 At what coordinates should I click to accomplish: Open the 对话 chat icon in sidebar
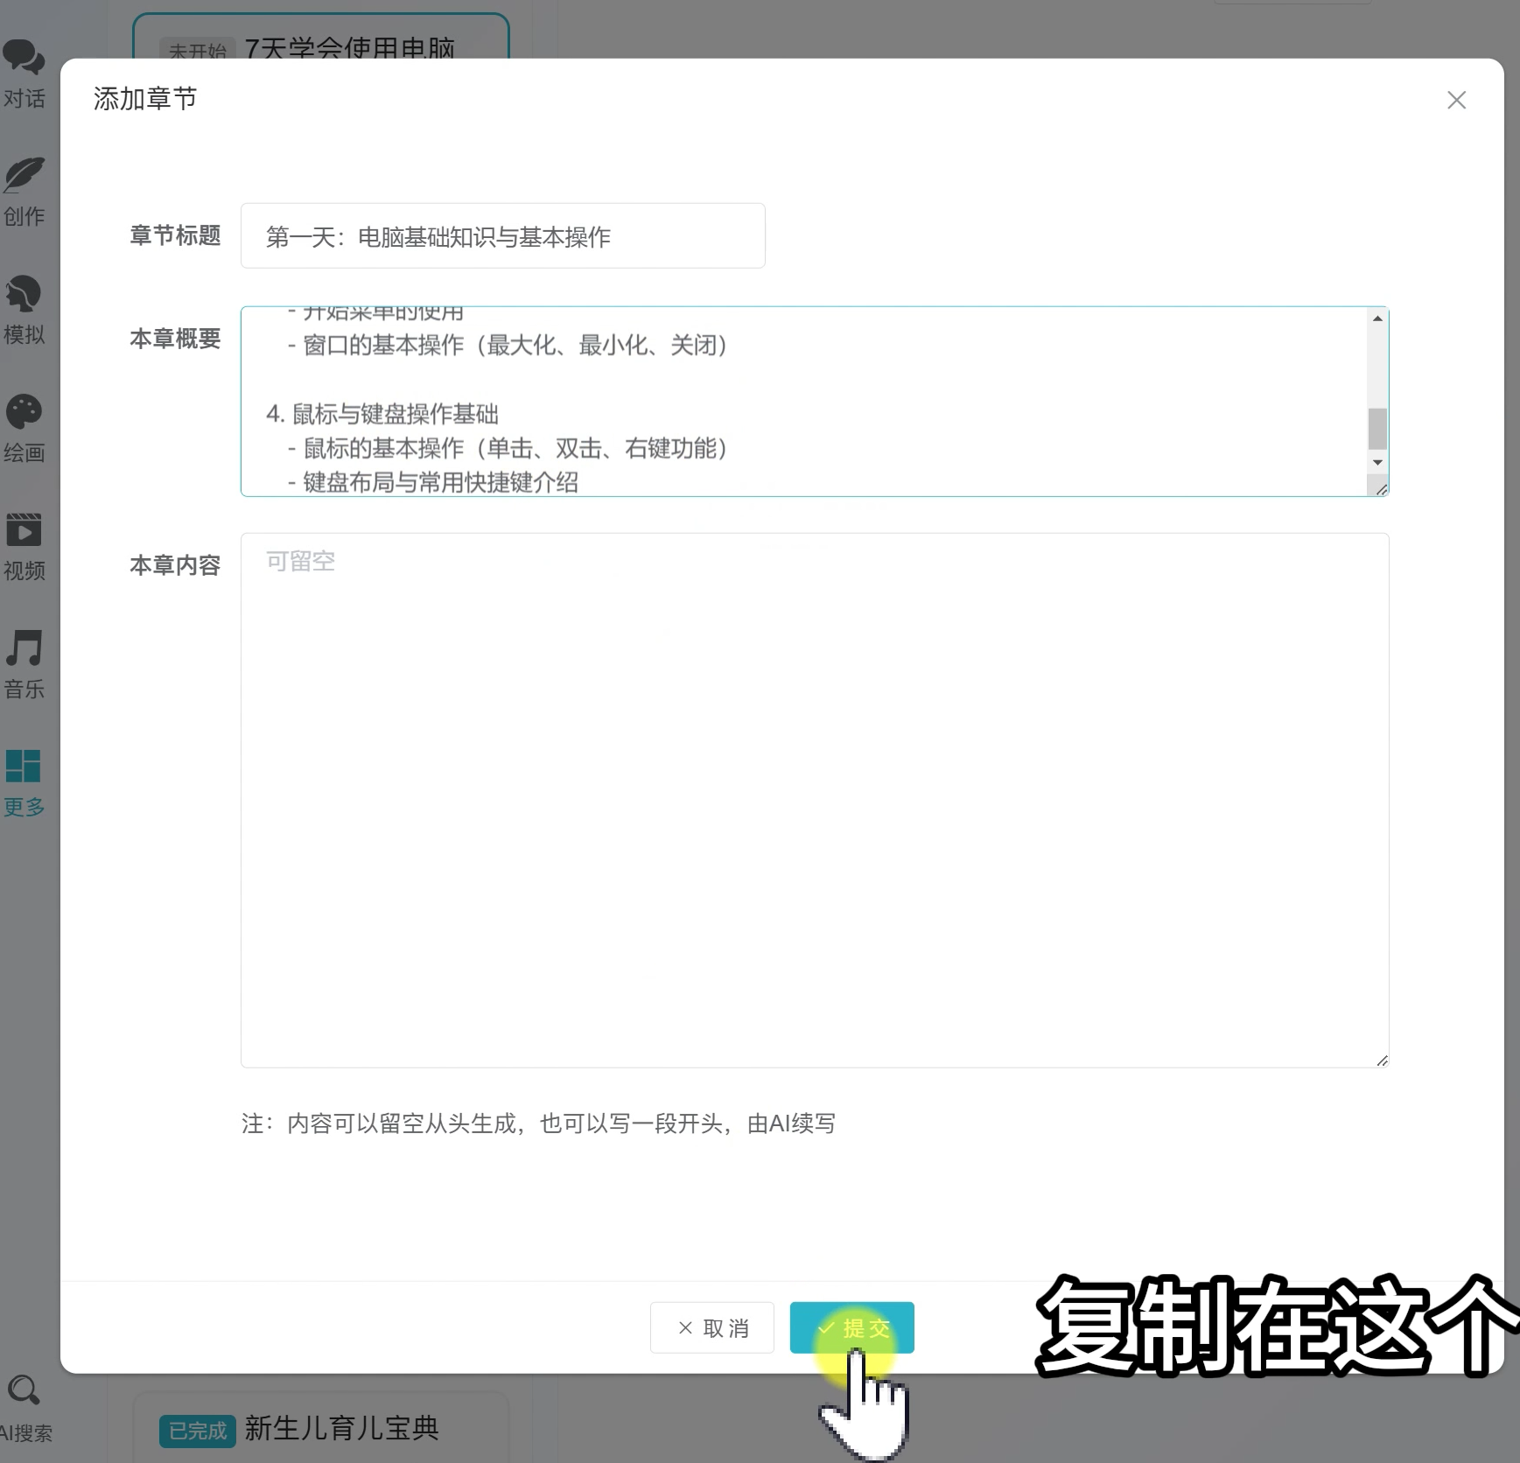24,59
